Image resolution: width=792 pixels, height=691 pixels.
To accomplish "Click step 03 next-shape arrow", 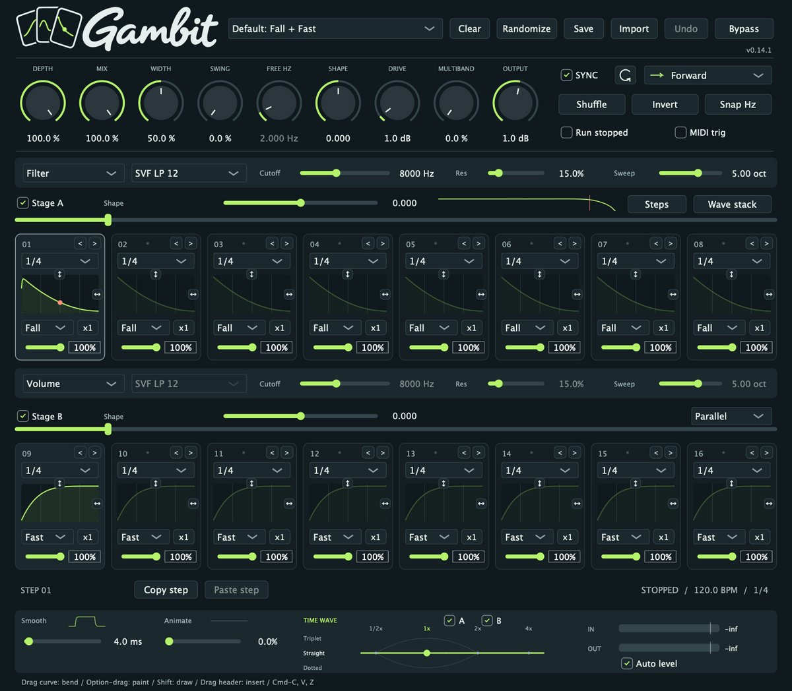I will (286, 244).
